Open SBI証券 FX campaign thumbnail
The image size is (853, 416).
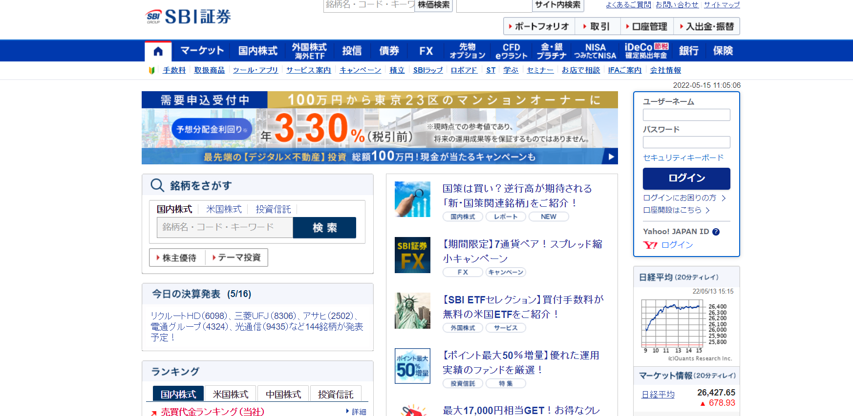[412, 255]
